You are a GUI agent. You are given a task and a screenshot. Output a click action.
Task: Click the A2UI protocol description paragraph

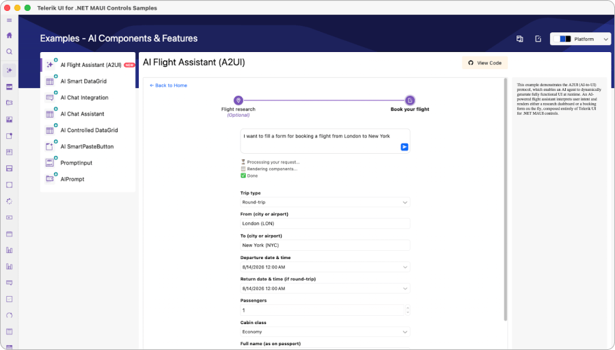559,99
